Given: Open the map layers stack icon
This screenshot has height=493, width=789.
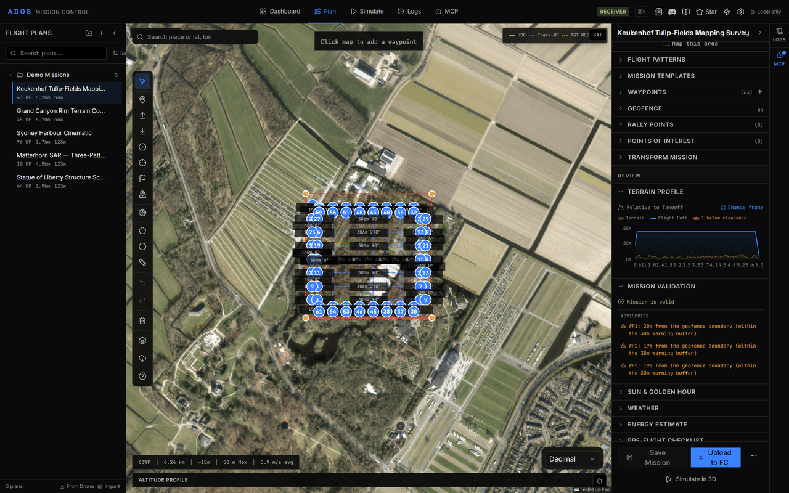Looking at the screenshot, I should point(142,340).
